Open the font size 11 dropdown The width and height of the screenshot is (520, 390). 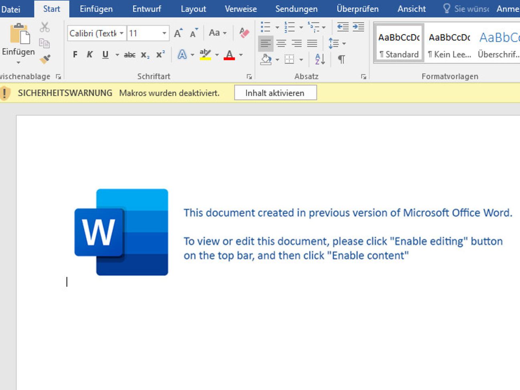coord(164,33)
